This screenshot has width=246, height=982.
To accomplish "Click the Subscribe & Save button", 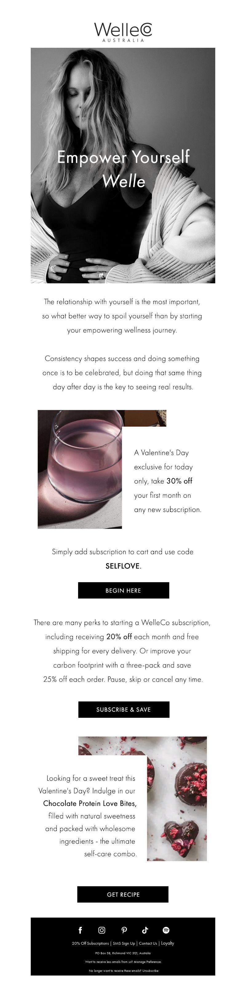I will 124,709.
